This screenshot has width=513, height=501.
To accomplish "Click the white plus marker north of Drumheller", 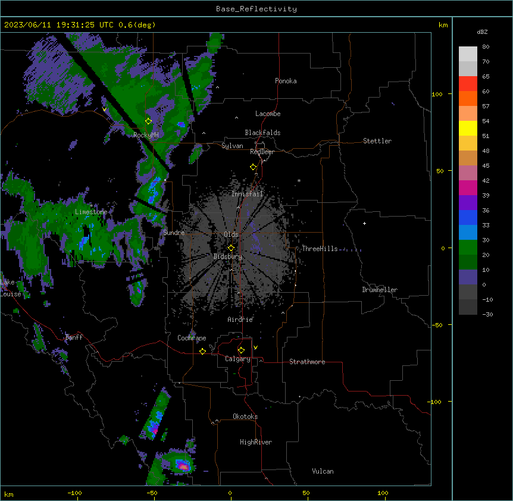I will pyautogui.click(x=364, y=223).
